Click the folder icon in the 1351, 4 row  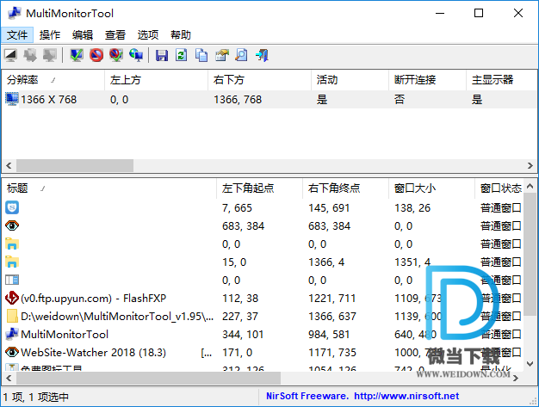pyautogui.click(x=12, y=262)
